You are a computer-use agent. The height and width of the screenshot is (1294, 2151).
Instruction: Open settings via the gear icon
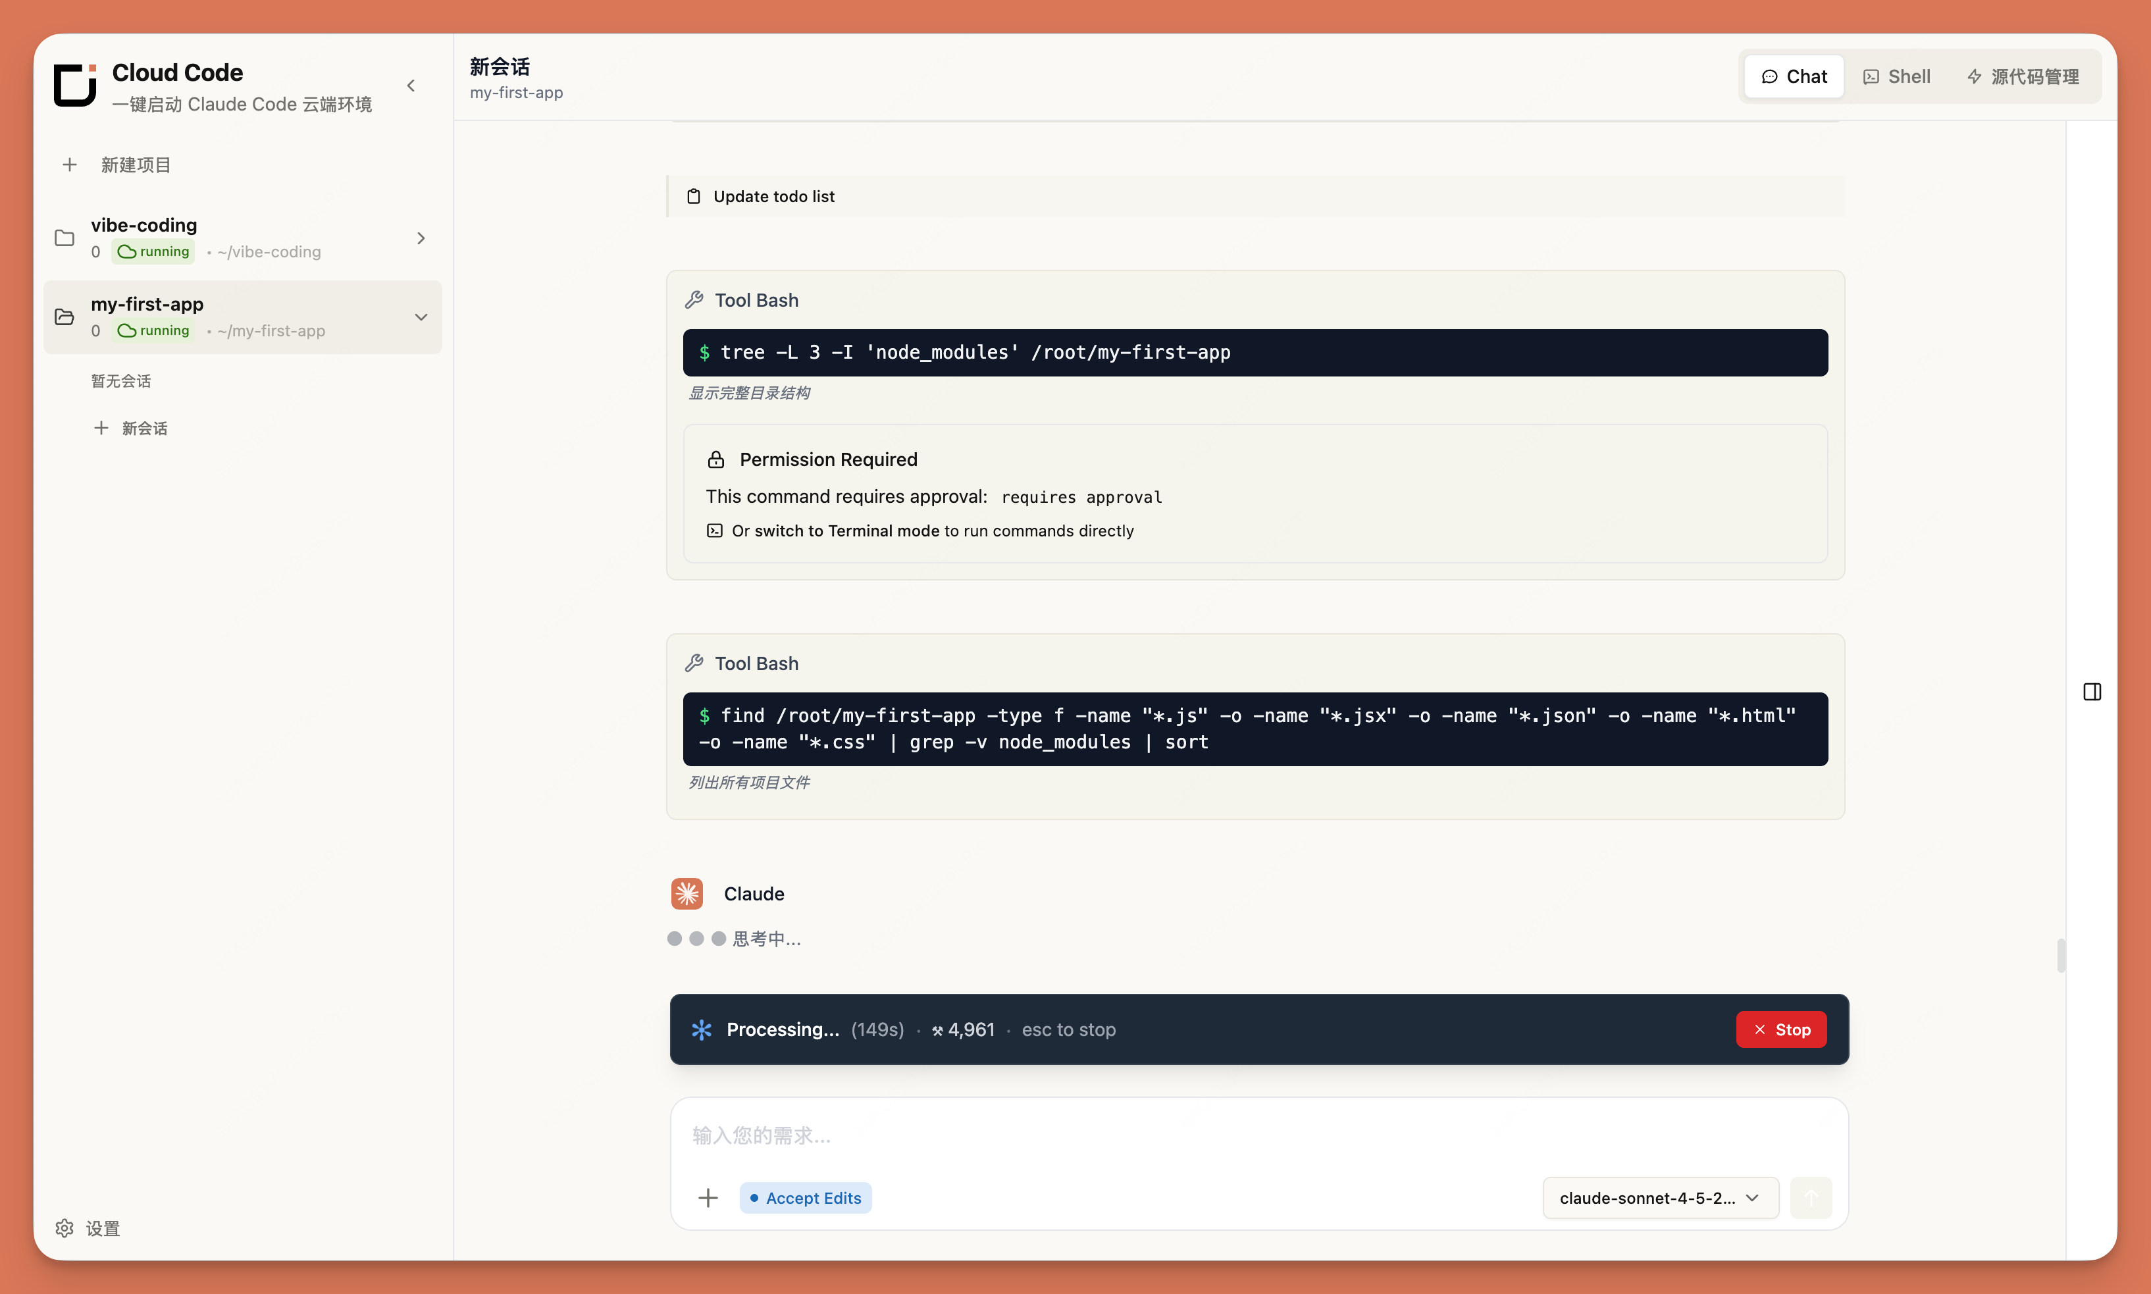(65, 1228)
